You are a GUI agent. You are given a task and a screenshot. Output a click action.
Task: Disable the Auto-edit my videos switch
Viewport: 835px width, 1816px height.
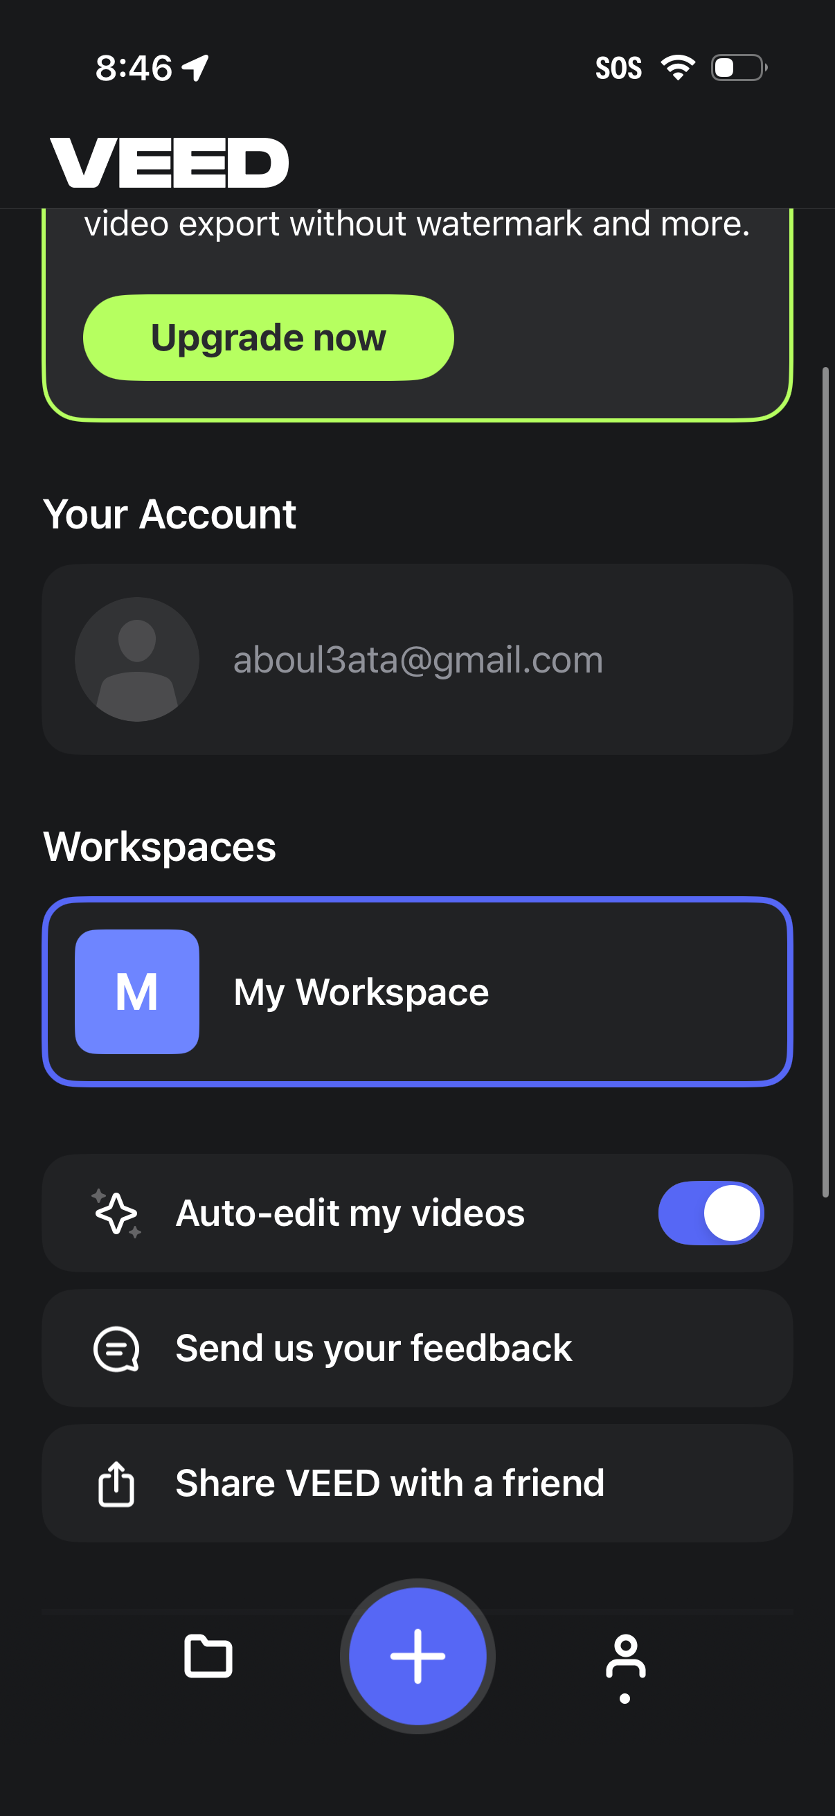point(710,1213)
